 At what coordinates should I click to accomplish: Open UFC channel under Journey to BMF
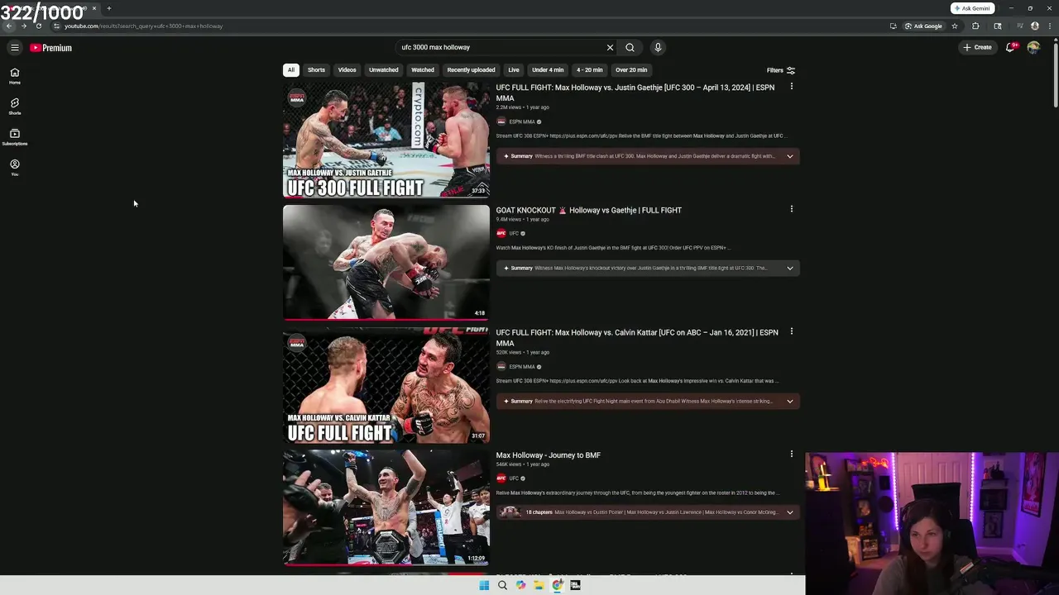point(514,478)
